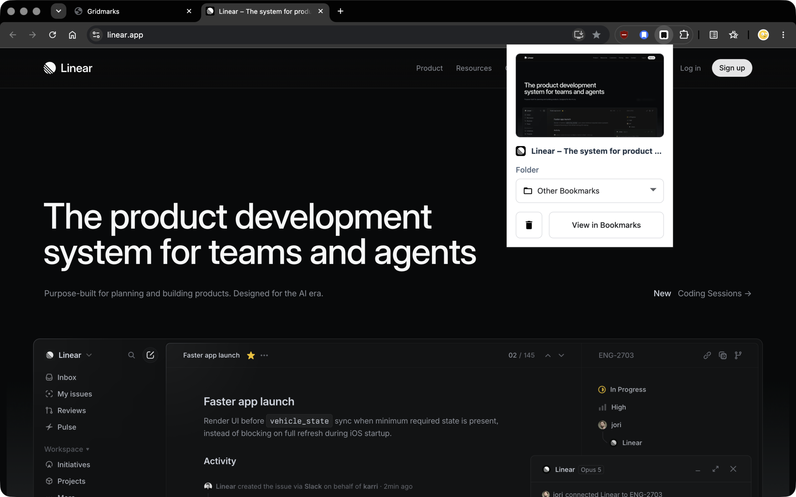Screen dimensions: 796x497
Task: Open My issues in the sidebar
Action: 68,394
